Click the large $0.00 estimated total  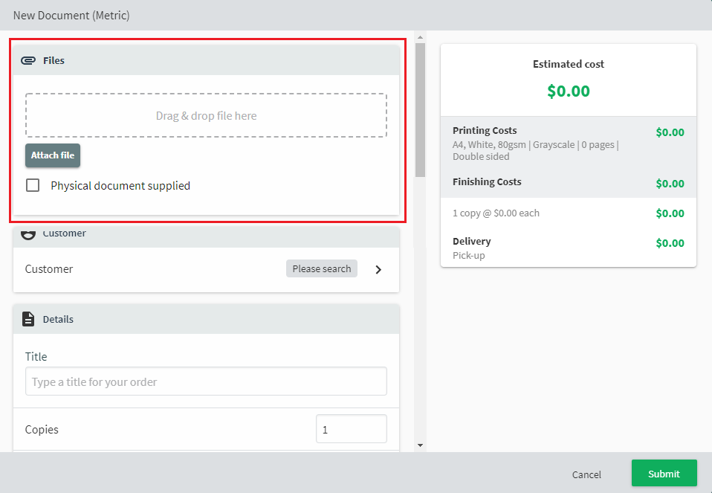pyautogui.click(x=568, y=91)
